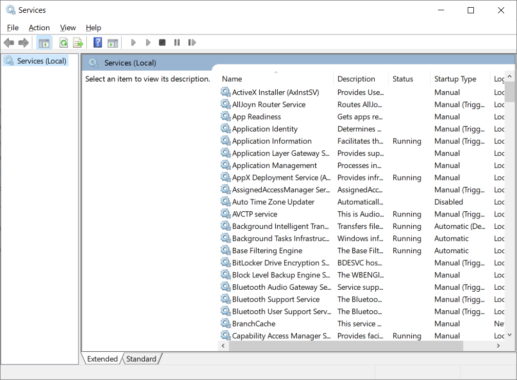Select Bluetooth User Support Service row

362,311
